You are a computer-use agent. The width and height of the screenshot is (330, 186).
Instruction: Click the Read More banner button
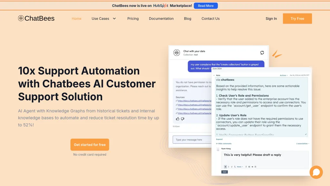206,6
